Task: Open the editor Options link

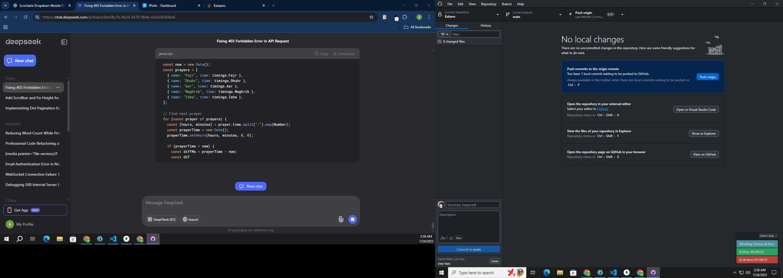Action: tap(602, 109)
